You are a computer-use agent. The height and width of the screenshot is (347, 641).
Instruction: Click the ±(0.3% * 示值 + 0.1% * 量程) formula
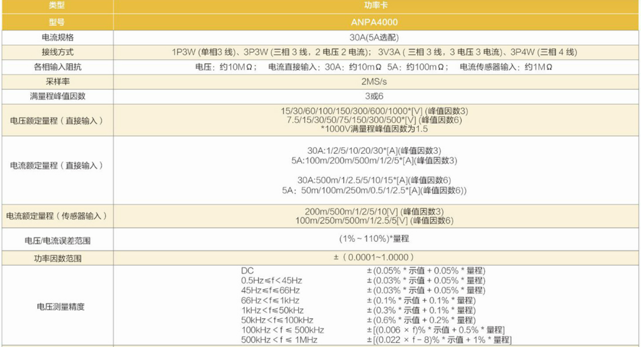coord(421,310)
